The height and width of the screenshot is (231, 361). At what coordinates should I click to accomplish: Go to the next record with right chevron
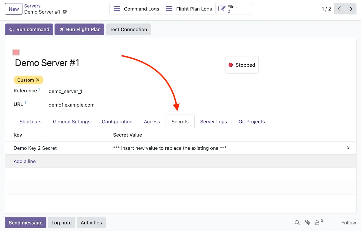(351, 9)
